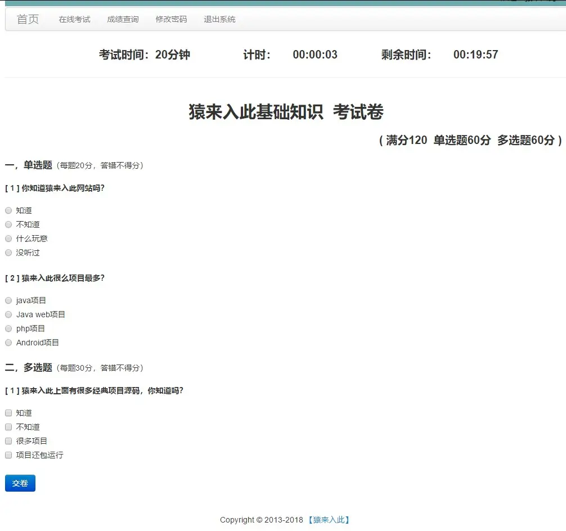Select php项目 radio option
566x531 pixels.
pos(8,328)
